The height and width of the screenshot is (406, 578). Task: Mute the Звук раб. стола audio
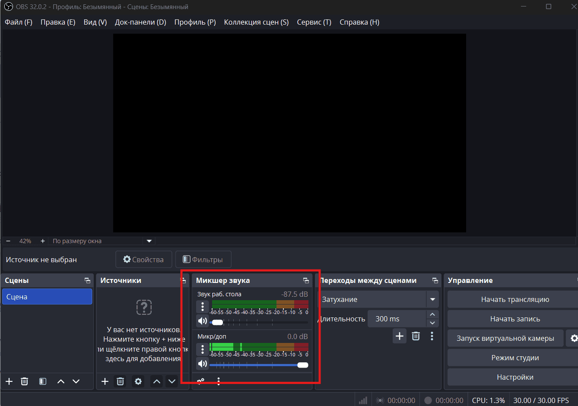click(202, 321)
